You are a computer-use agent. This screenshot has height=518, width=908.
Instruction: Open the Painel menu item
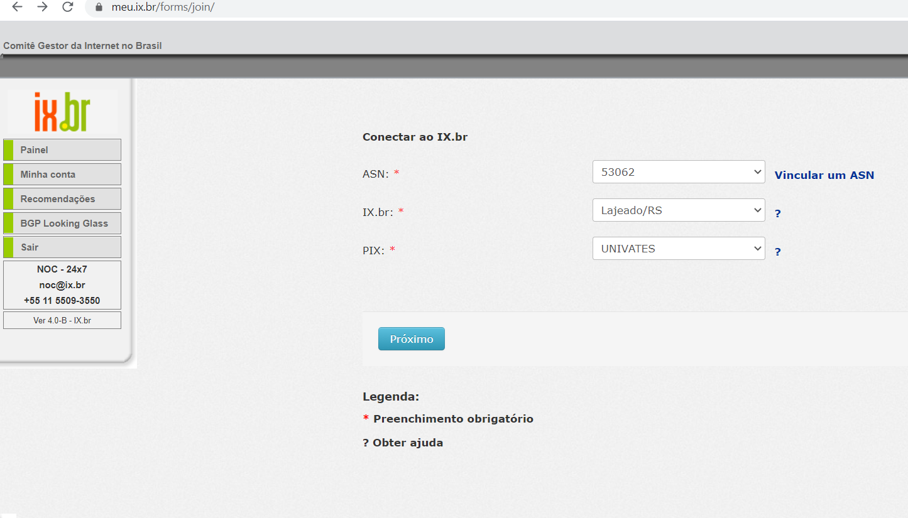[x=62, y=150]
